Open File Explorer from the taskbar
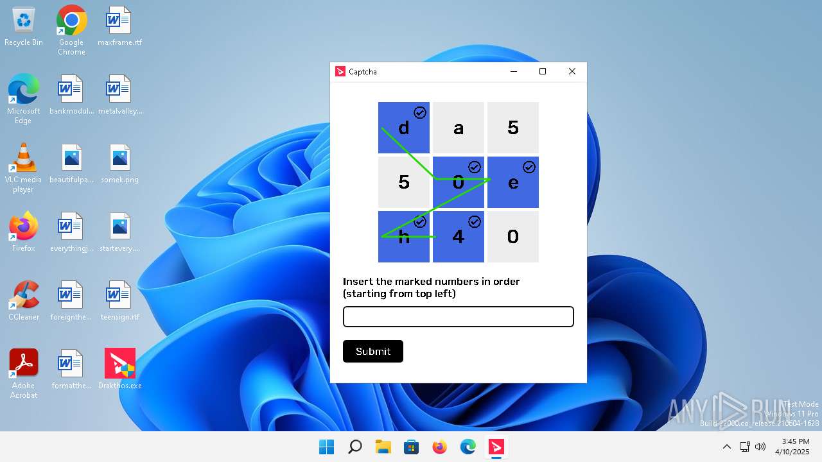 [x=383, y=447]
